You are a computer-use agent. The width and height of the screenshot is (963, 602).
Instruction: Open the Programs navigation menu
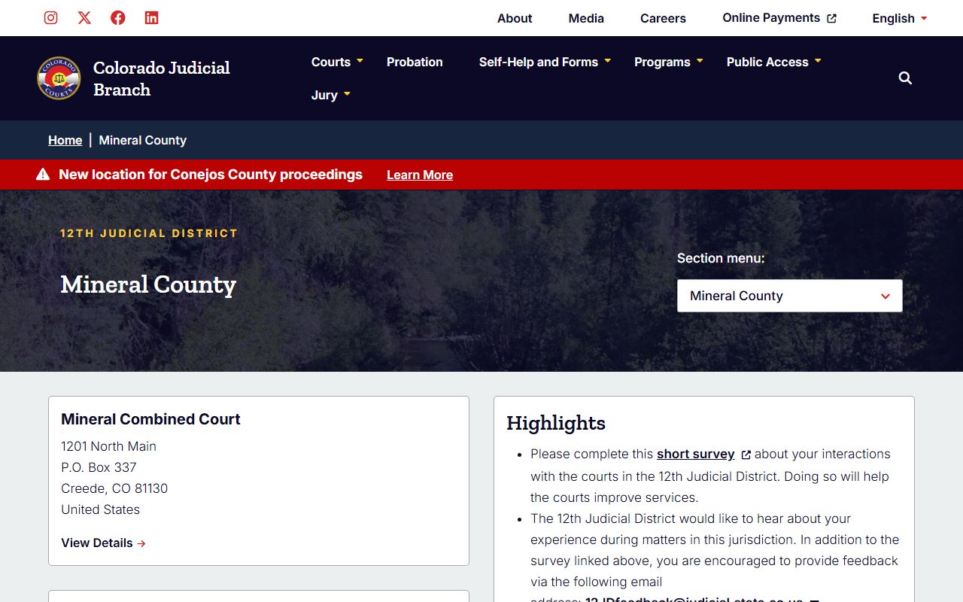pyautogui.click(x=668, y=62)
